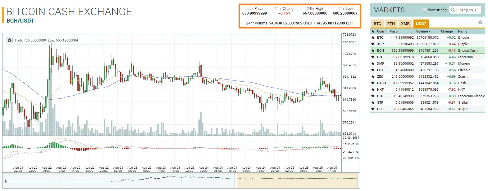Favorite the BTC row star
Viewport: 488px width, 191px height.
coord(373,37)
